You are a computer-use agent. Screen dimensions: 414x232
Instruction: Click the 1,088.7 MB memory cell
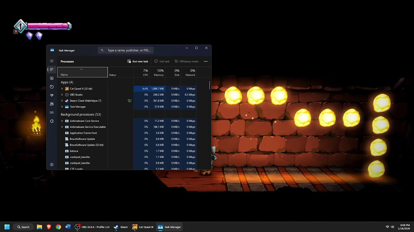coord(158,89)
